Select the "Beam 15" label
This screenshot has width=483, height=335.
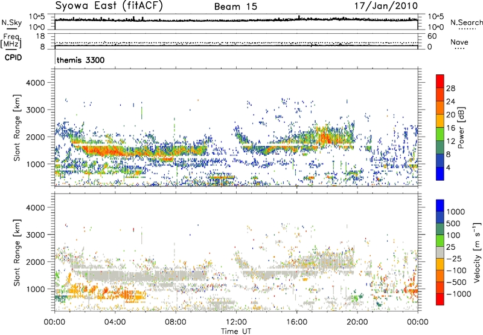[x=235, y=7]
